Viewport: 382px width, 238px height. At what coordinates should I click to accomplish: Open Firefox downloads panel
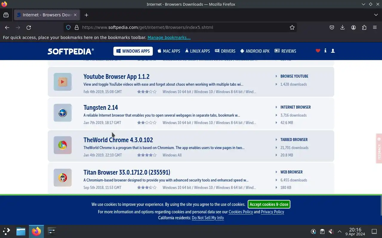[x=343, y=27]
